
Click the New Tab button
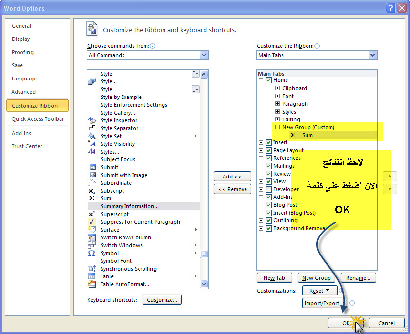(274, 278)
